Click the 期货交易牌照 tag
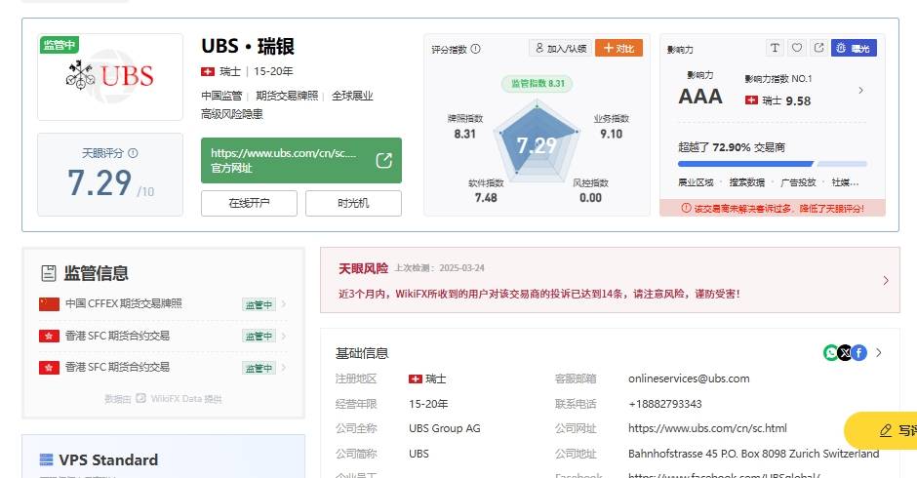The width and height of the screenshot is (917, 478). (x=287, y=96)
